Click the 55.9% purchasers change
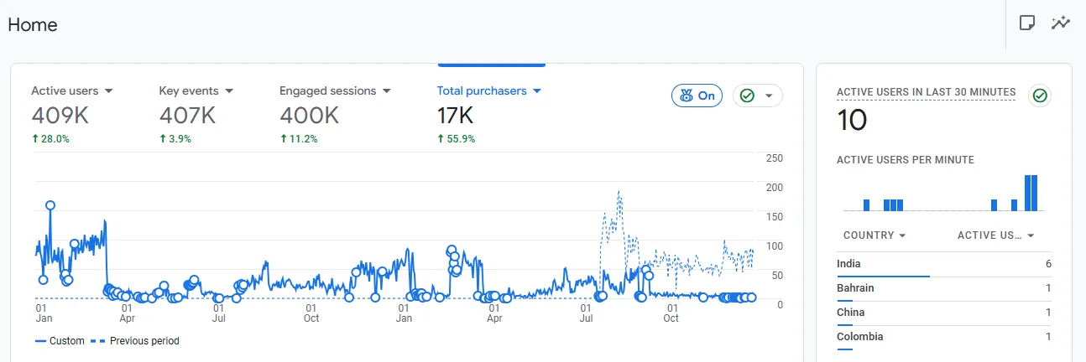Screen dimensions: 1086x362 coord(457,139)
